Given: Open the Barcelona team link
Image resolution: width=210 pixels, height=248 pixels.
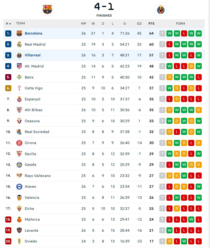Looking at the screenshot, I should click(x=33, y=33).
